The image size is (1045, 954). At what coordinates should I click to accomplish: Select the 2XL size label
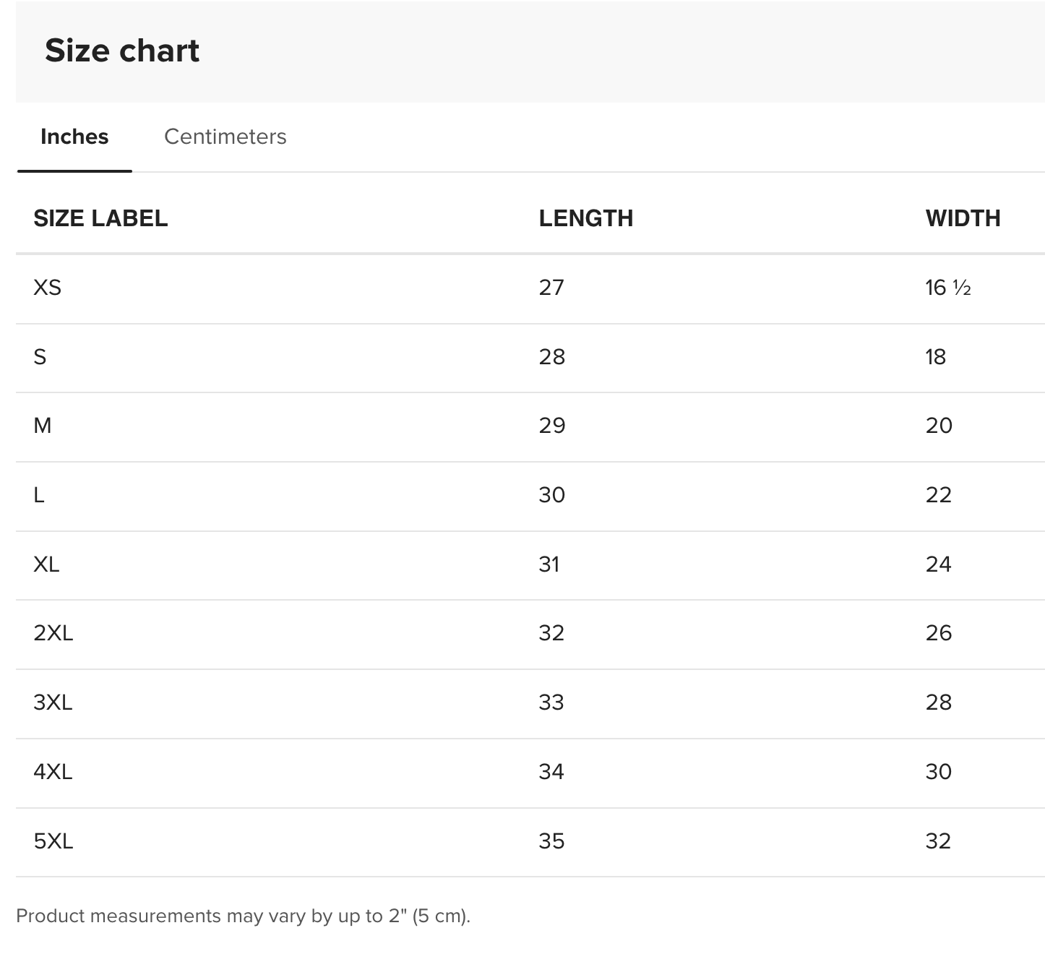coord(53,633)
